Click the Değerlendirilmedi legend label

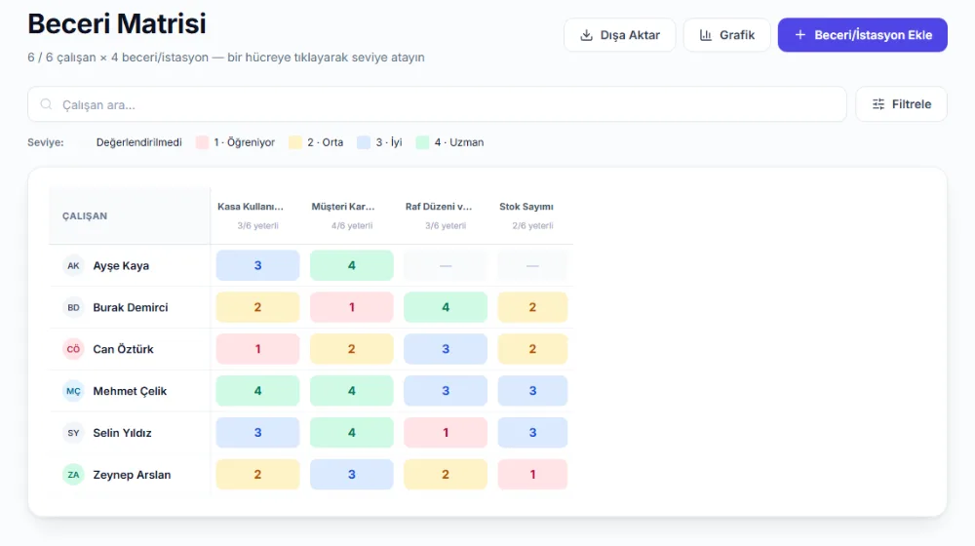coord(138,142)
